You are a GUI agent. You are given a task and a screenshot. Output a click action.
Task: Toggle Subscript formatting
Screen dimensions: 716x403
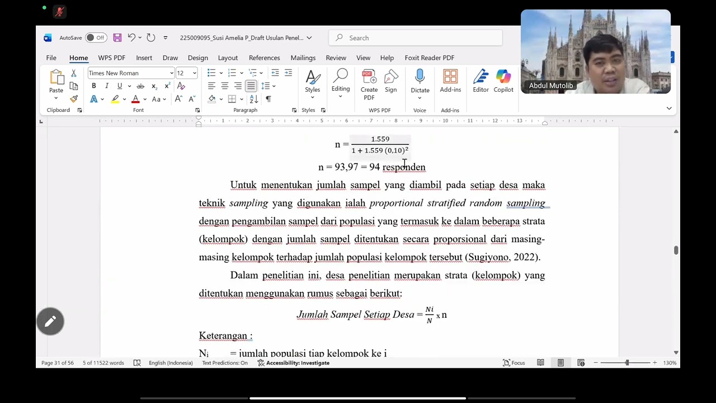154,86
